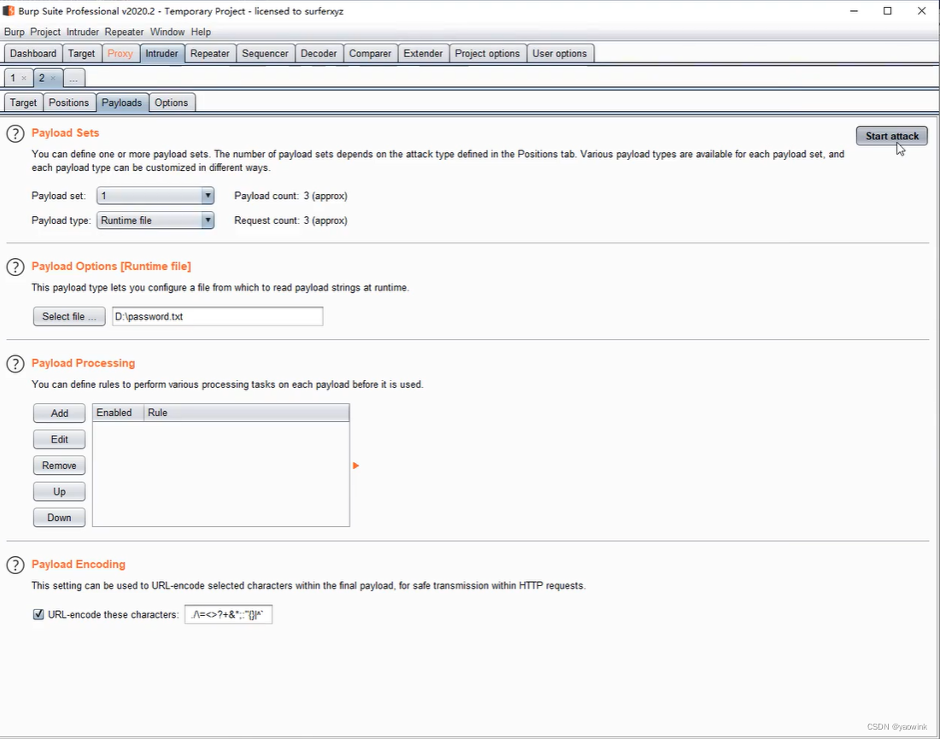Viewport: 940px width, 739px height.
Task: Open the Payload type dropdown
Action: pyautogui.click(x=156, y=220)
